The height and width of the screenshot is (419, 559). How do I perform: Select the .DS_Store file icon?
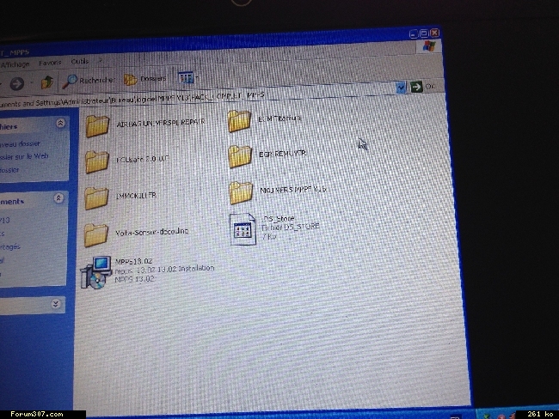(243, 229)
